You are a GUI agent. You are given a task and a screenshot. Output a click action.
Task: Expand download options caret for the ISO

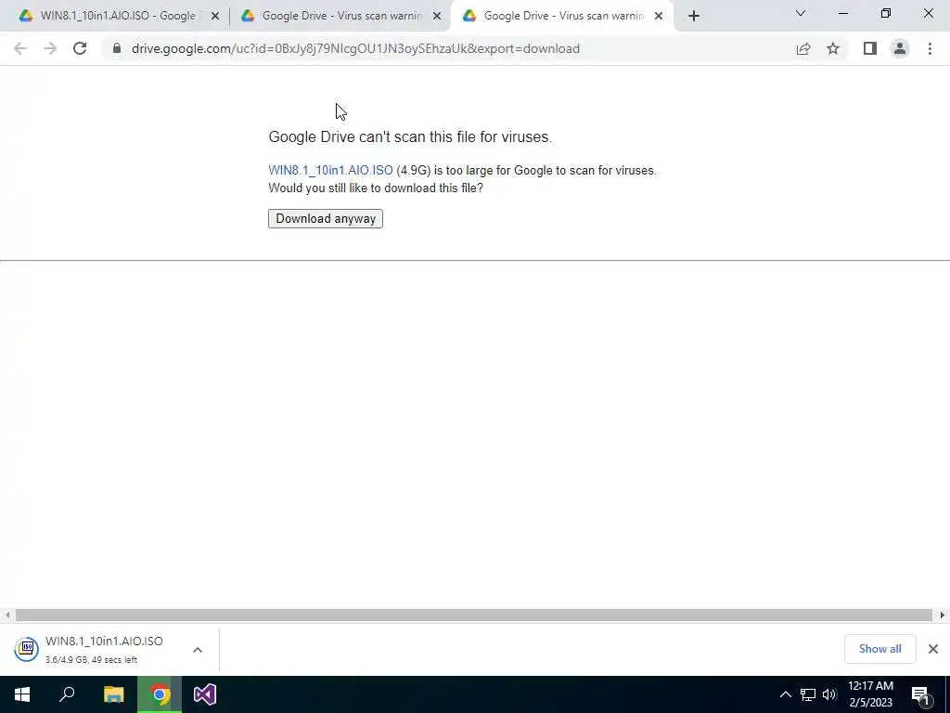tap(198, 649)
